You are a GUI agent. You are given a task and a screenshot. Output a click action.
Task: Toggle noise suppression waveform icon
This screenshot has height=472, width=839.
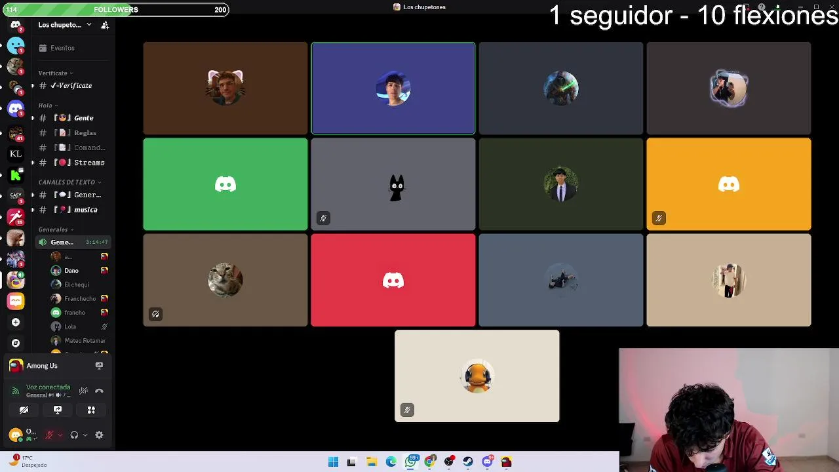click(x=83, y=391)
